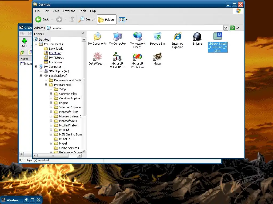Select Common Files folder in tree
273x204 pixels.
68,94
